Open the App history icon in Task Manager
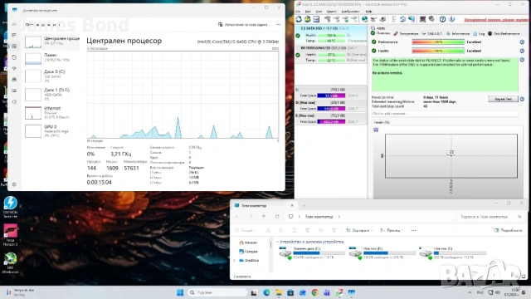 [14, 57]
